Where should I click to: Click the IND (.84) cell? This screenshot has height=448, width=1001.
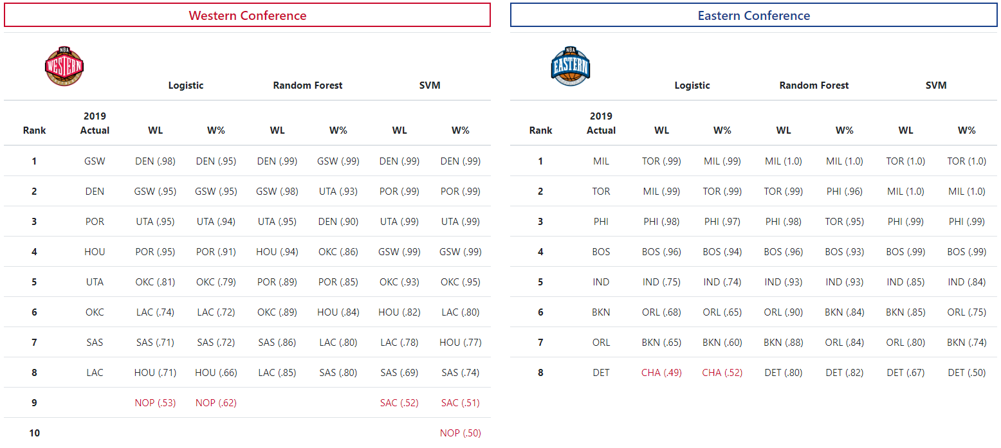tap(967, 282)
